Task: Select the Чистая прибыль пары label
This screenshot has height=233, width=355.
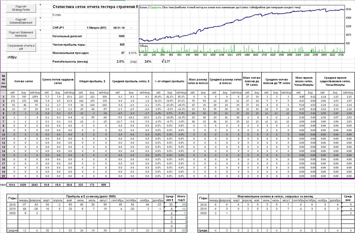Action: (69, 45)
